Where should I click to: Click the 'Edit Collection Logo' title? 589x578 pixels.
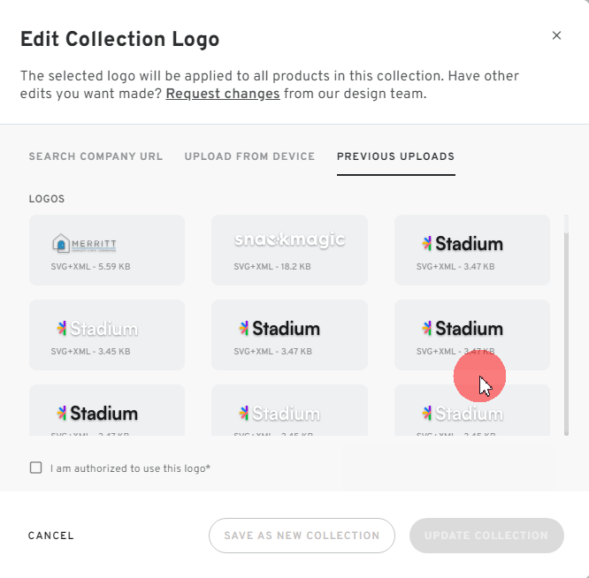pos(119,39)
